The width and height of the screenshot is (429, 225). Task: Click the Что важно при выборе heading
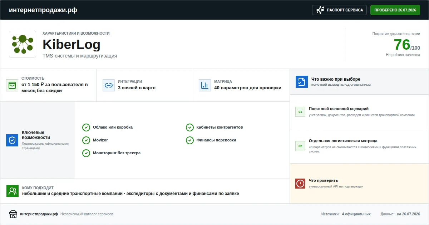pyautogui.click(x=336, y=79)
